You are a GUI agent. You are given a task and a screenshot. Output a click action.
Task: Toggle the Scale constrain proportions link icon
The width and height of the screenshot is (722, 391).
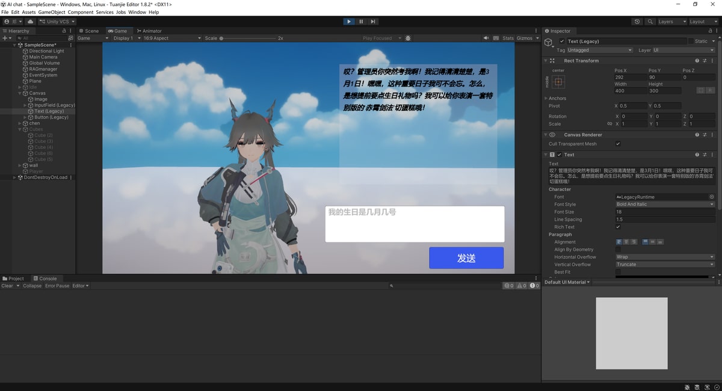[x=609, y=124]
